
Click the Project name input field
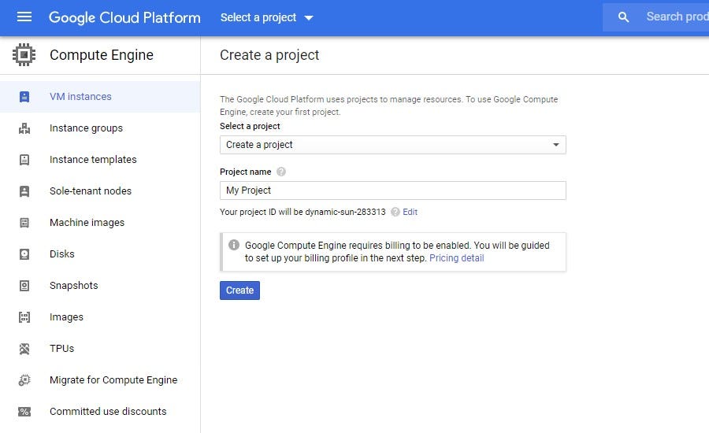click(392, 191)
